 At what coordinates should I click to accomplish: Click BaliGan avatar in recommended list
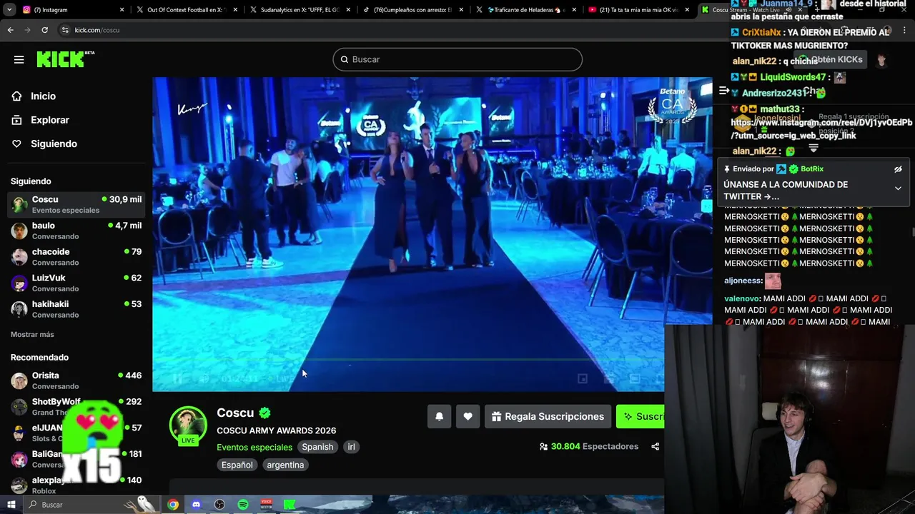[x=19, y=459]
